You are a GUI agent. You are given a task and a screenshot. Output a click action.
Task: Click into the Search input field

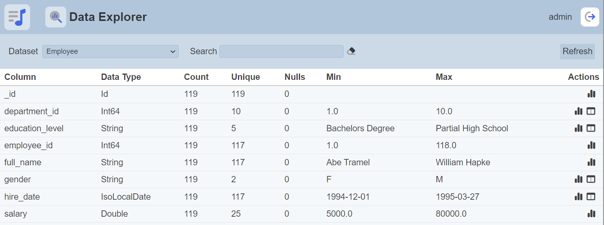[281, 51]
